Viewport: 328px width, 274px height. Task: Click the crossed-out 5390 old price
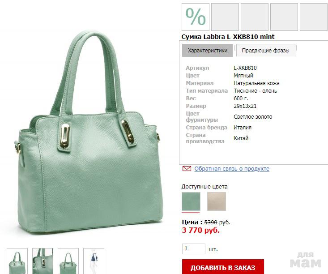point(211,223)
